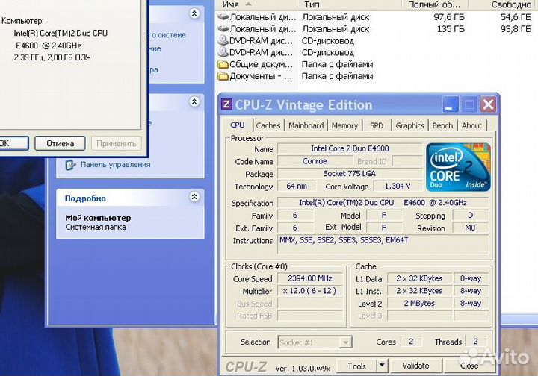Viewport: 538px width, 376px height.
Task: Open the Memory tab
Action: coord(344,125)
